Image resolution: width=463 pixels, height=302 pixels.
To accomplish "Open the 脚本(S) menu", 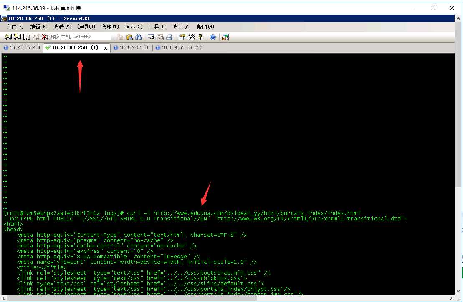I will (x=134, y=27).
